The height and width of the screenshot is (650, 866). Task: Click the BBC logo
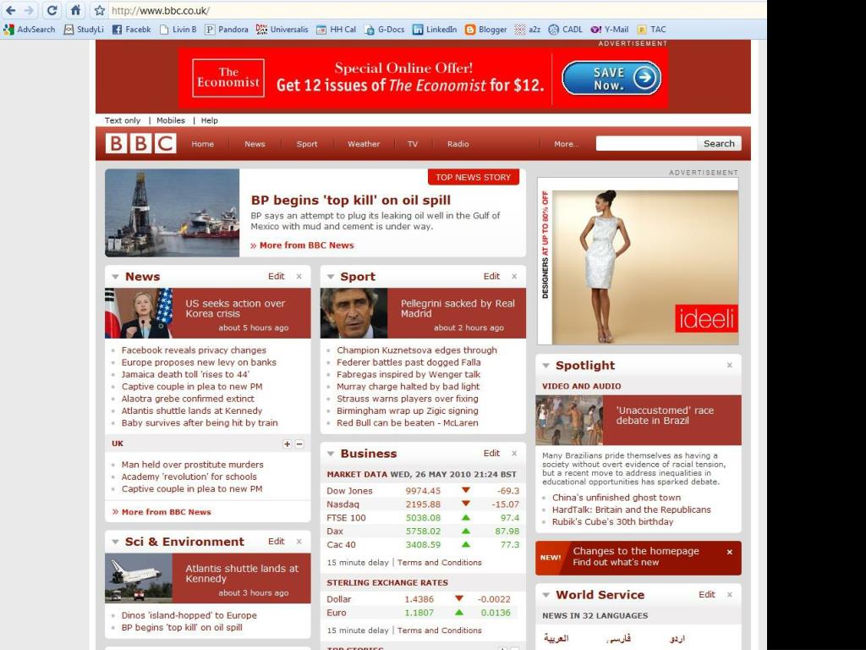tap(141, 144)
